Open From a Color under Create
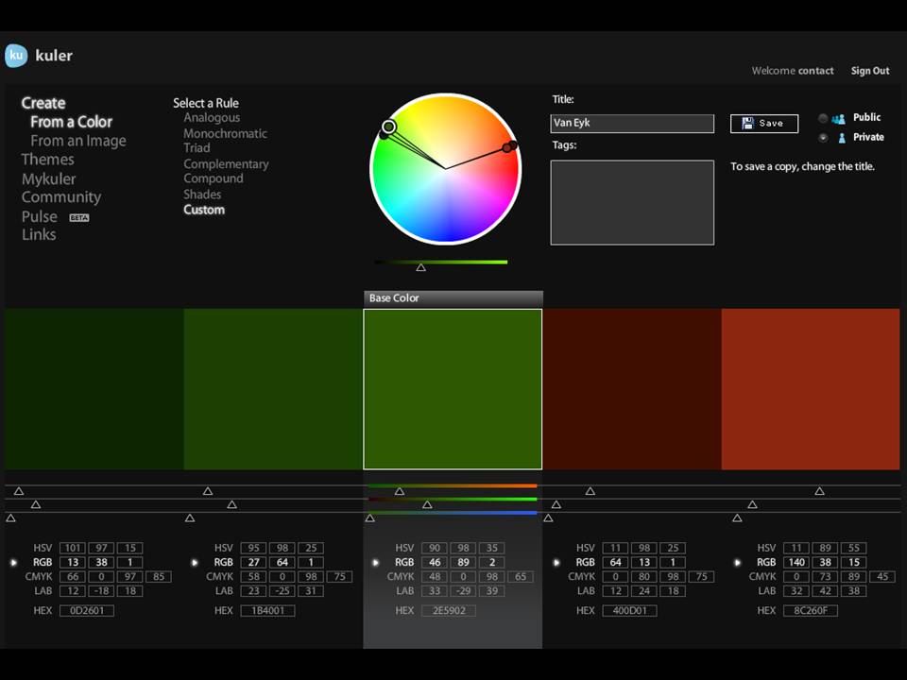Viewport: 907px width, 680px height. [x=71, y=122]
